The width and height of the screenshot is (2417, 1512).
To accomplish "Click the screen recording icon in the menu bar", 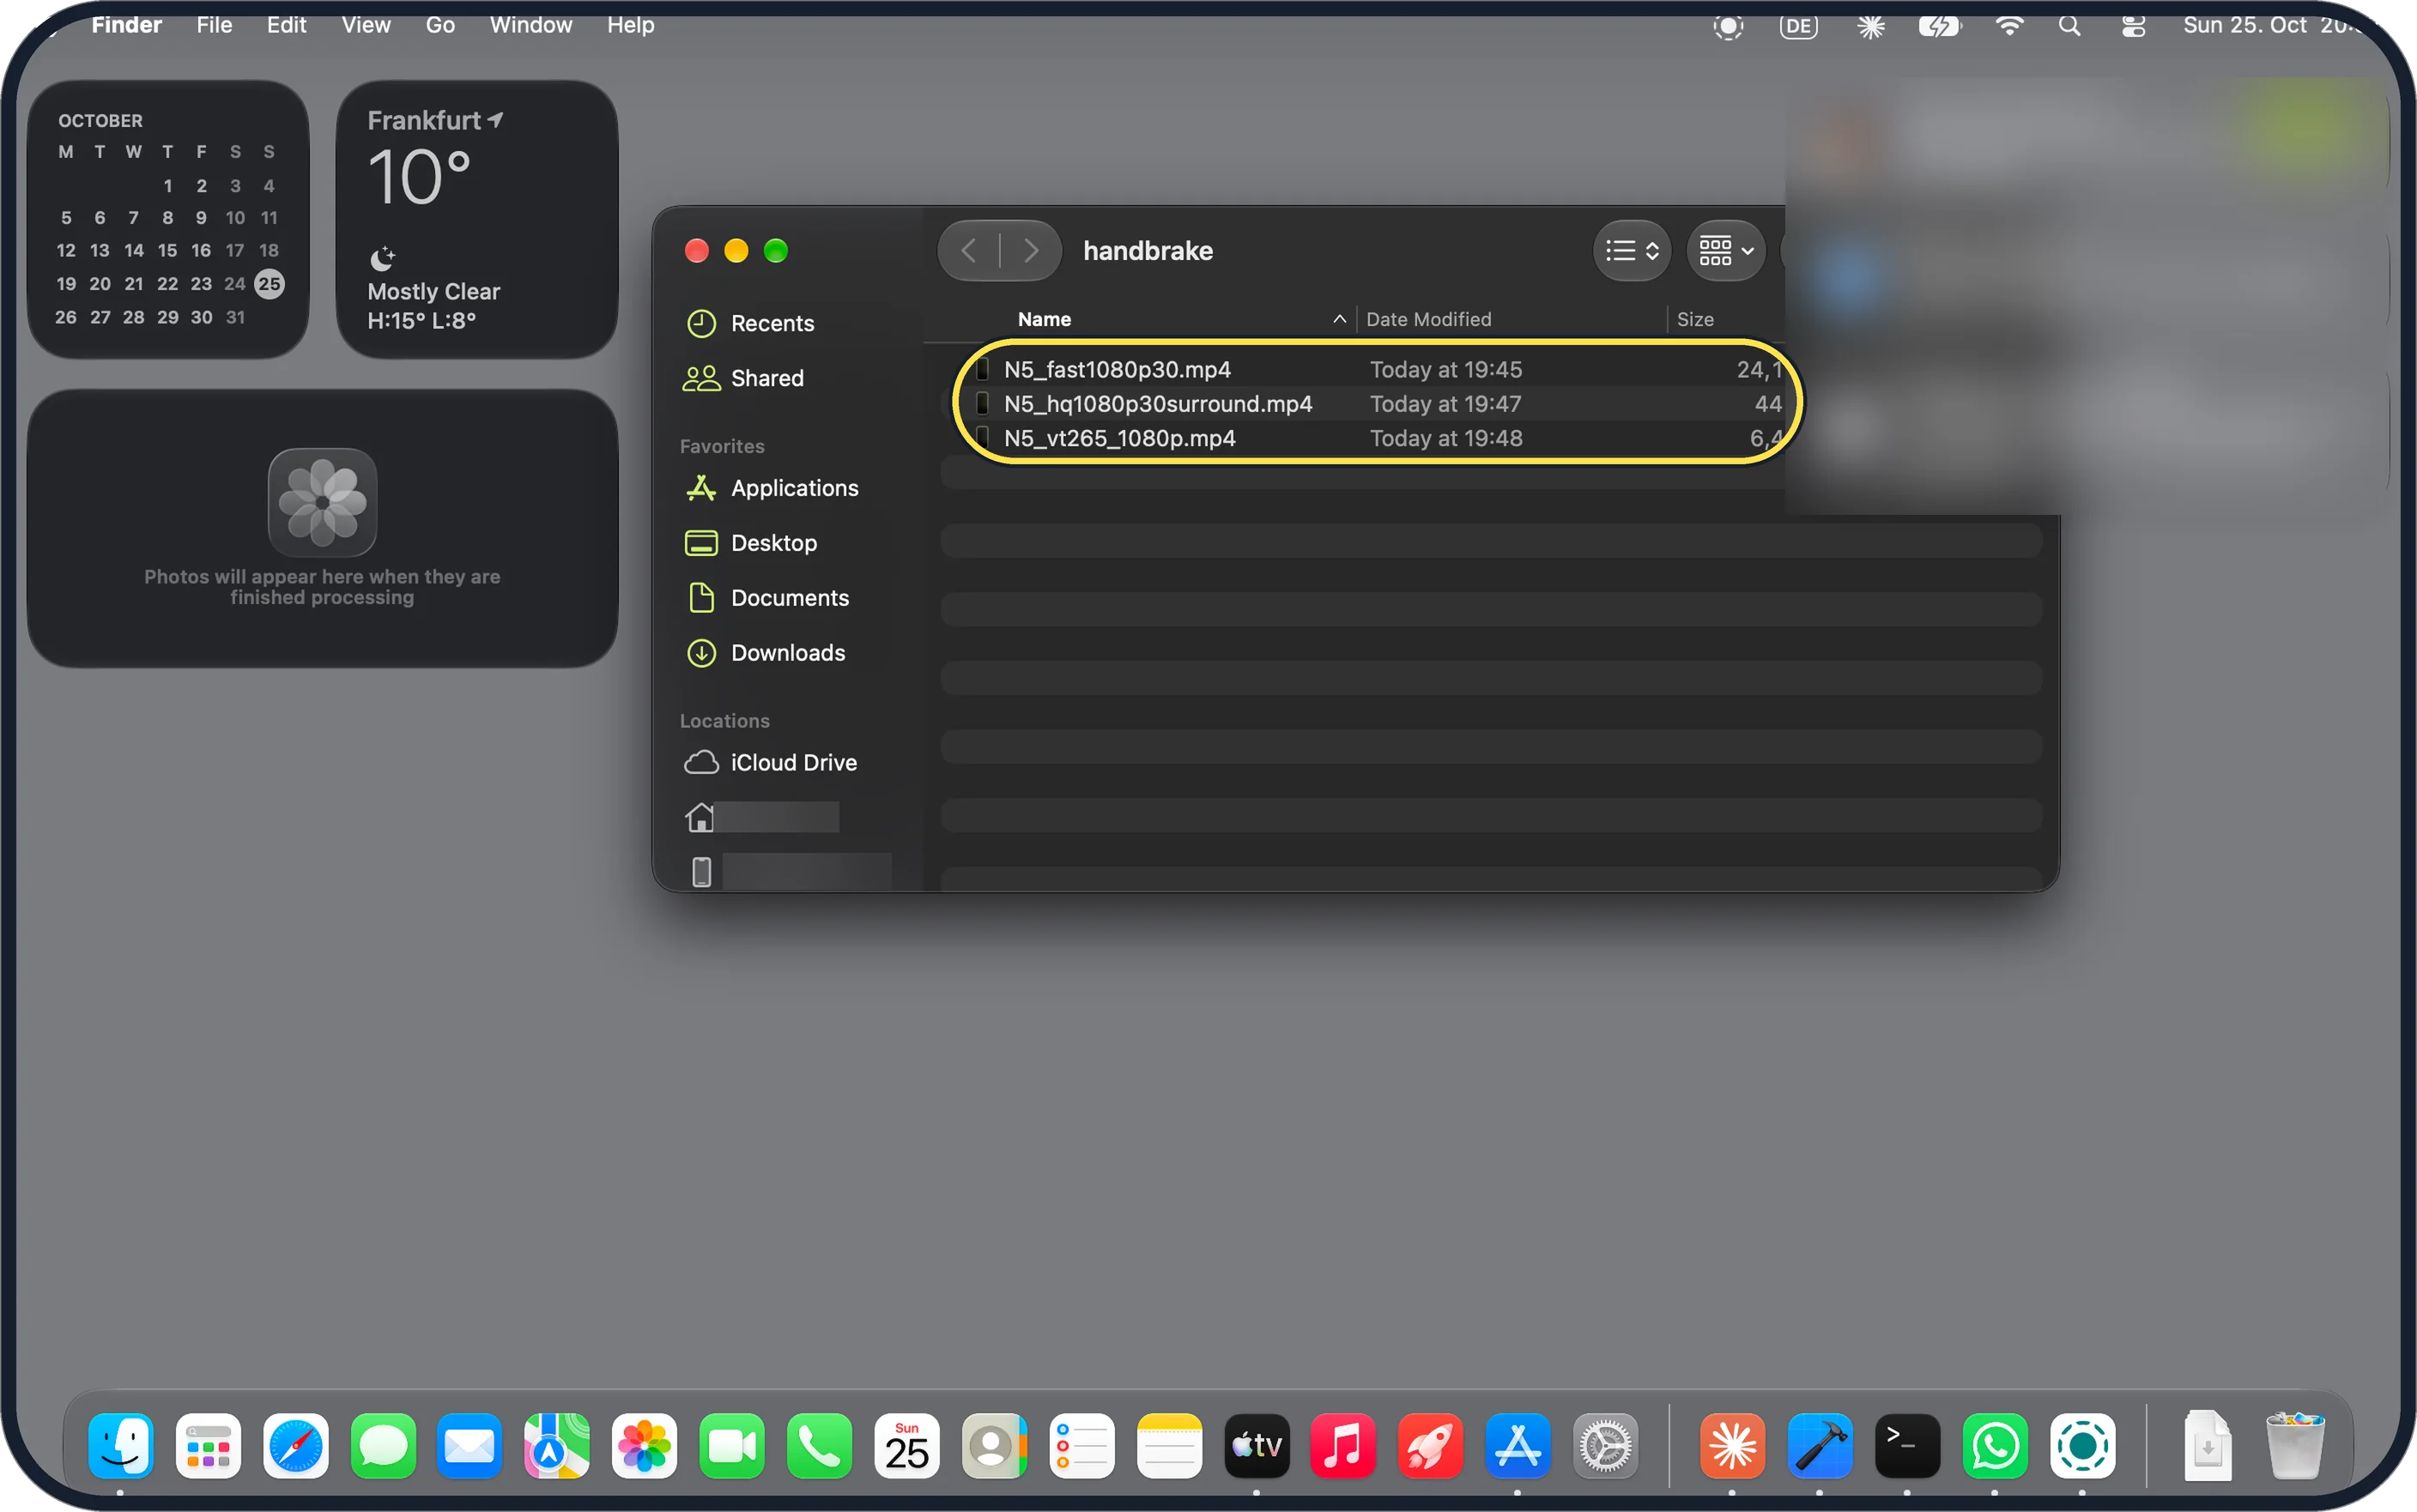I will pos(1728,26).
